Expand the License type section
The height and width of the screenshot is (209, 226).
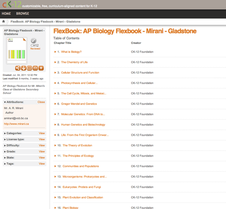point(5,139)
